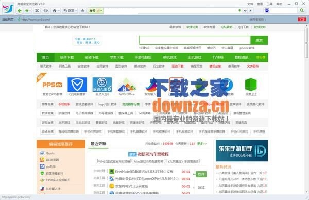Screen dimensions: 309x200
Task: Open favorites with the star icon
Action: tap(83, 11)
